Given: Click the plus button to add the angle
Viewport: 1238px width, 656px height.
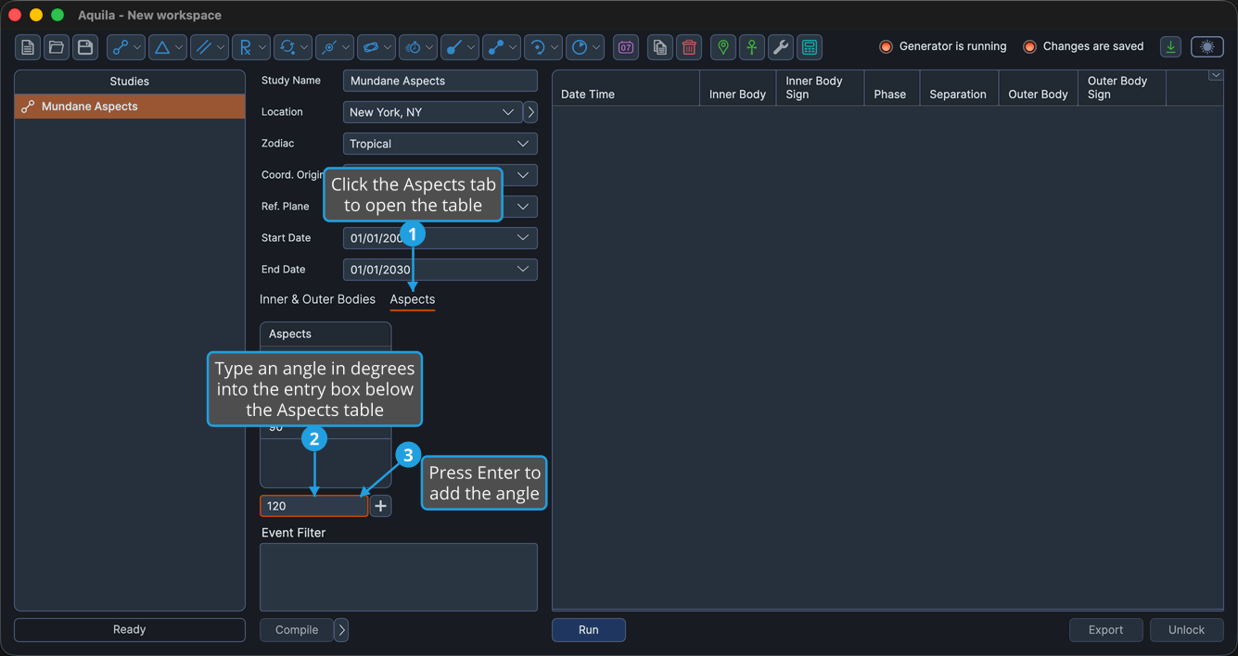Looking at the screenshot, I should coord(380,506).
